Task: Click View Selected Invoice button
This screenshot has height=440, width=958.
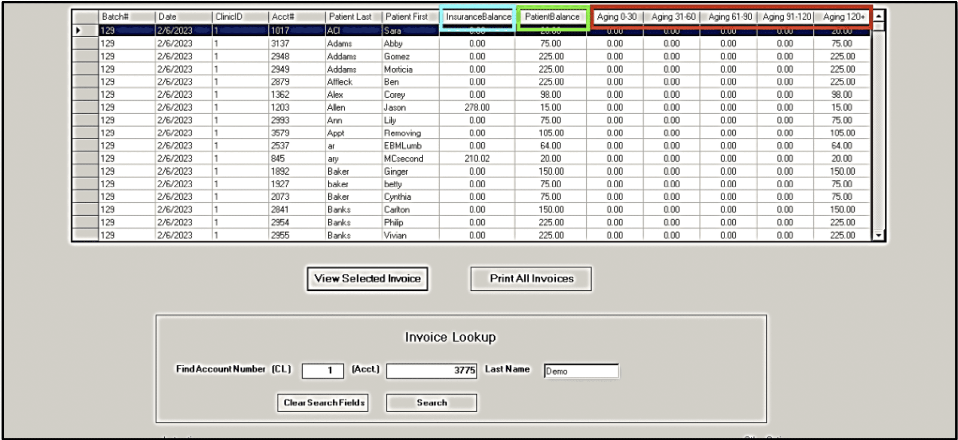Action: [x=367, y=278]
